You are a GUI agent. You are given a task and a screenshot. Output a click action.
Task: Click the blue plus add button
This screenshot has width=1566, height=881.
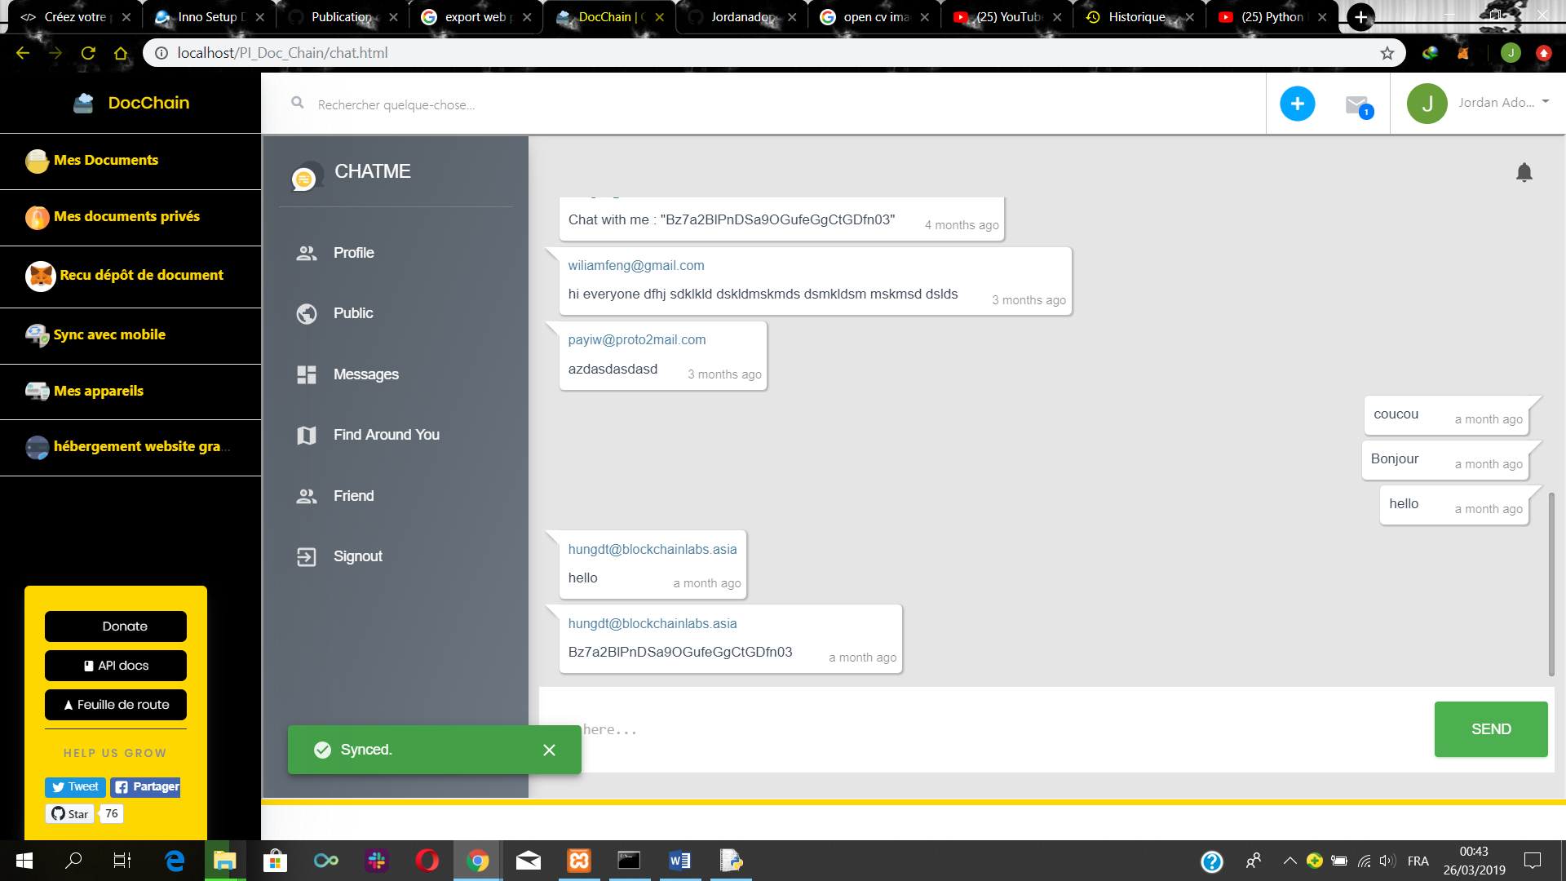click(1297, 104)
